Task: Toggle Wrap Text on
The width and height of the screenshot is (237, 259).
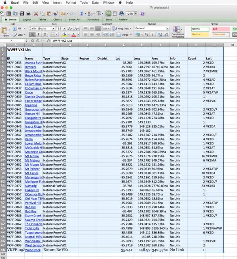Action: [122, 29]
